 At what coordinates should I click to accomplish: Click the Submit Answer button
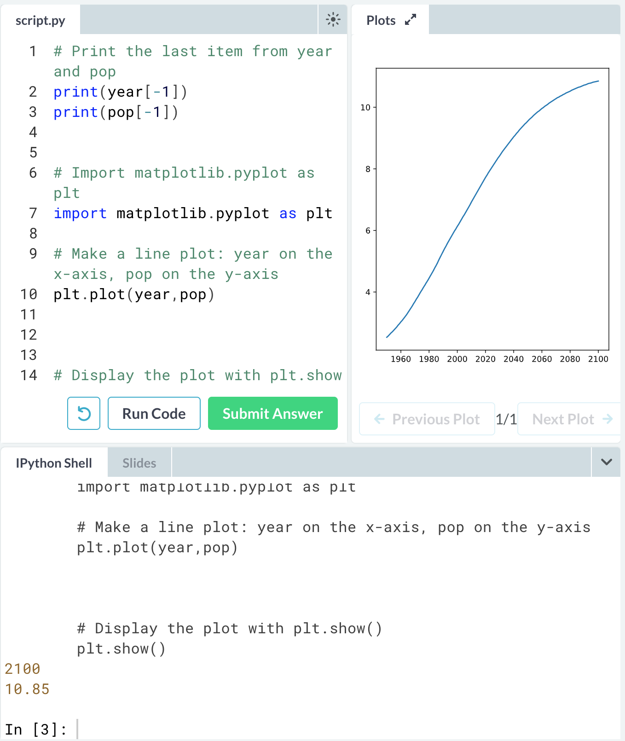(x=273, y=413)
